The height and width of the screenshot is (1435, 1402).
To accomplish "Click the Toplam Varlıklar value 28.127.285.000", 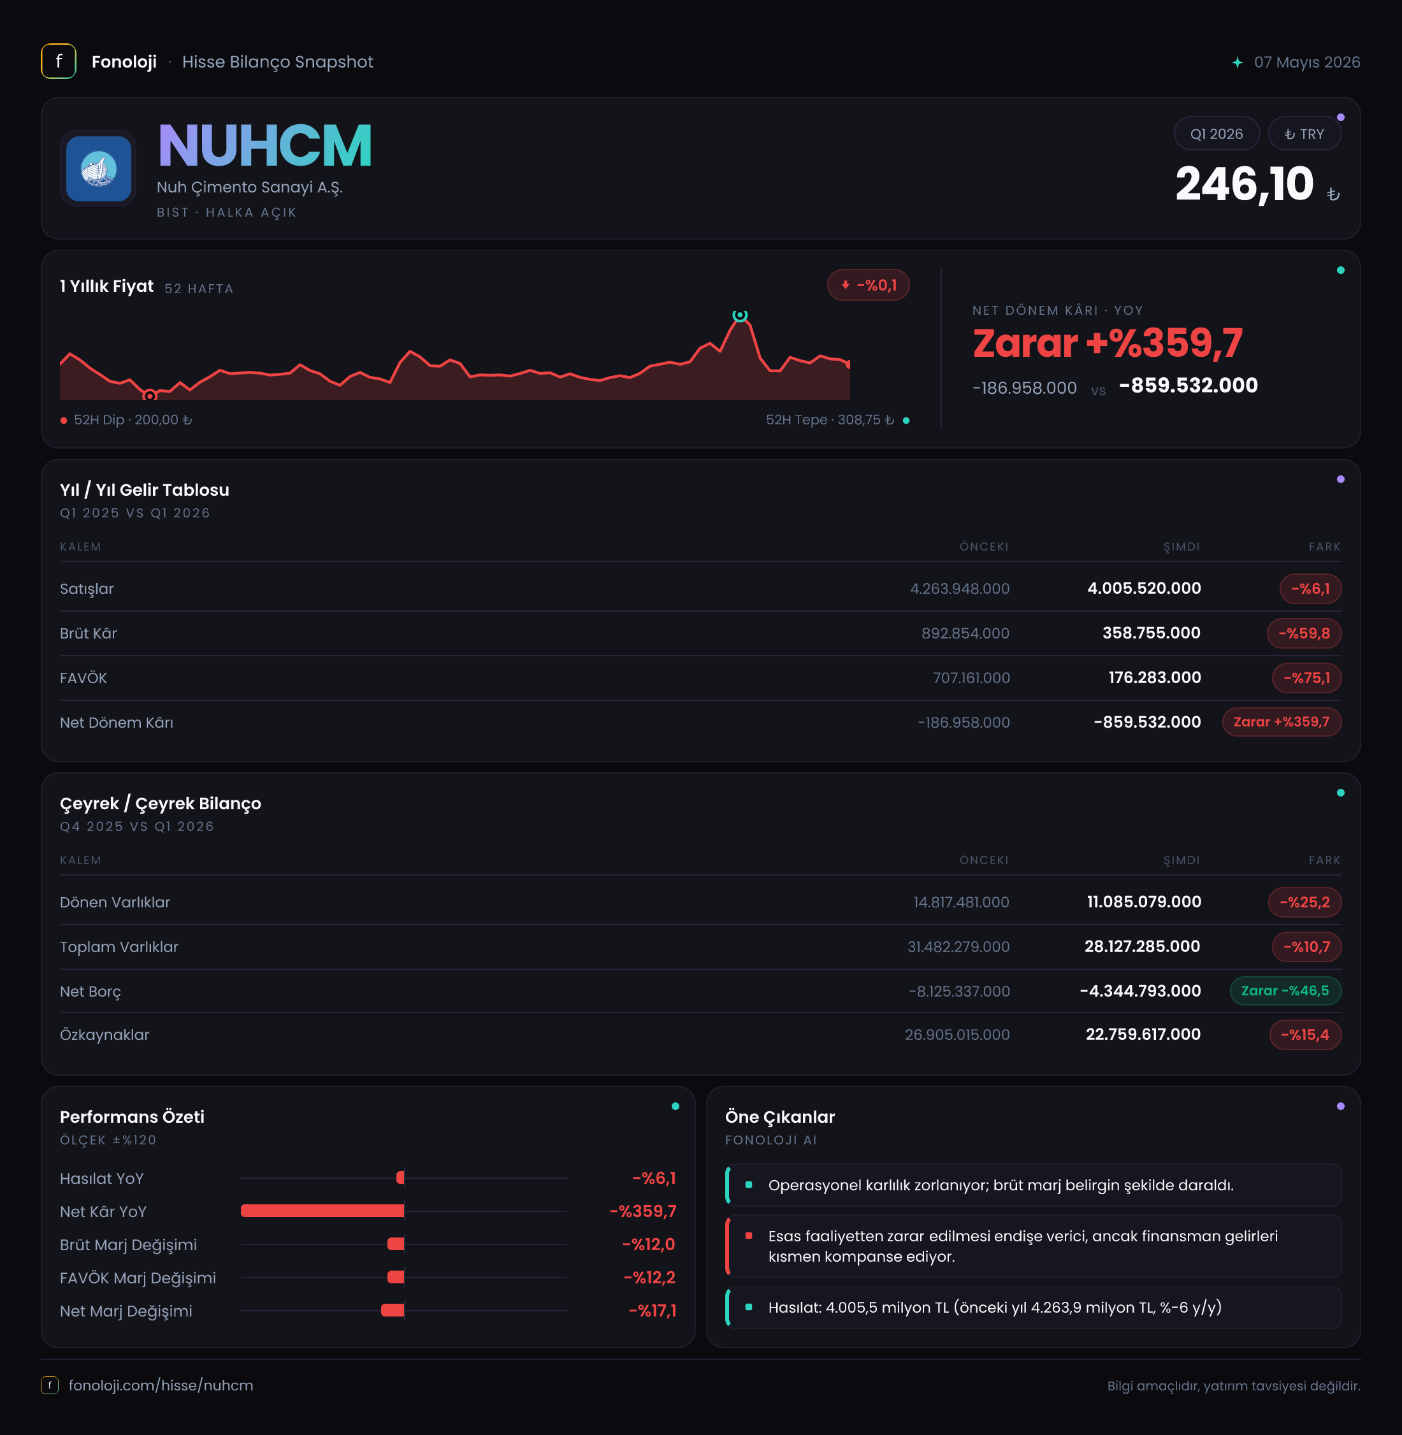I will click(1143, 946).
